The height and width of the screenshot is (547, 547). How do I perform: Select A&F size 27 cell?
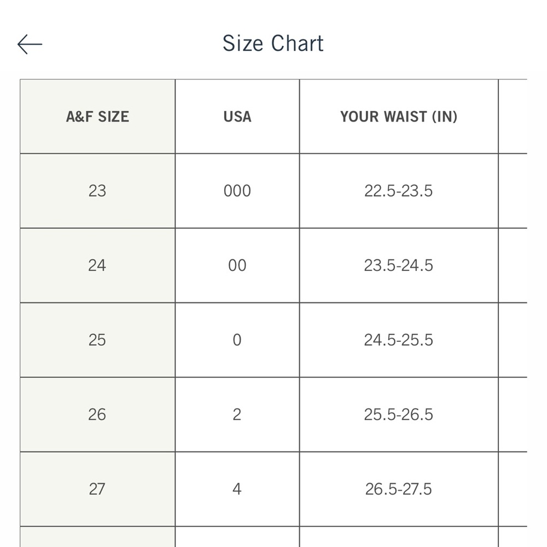98,489
